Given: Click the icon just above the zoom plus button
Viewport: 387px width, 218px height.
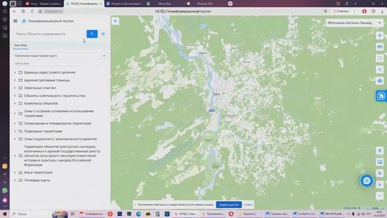Looking at the screenshot, I should (380, 173).
